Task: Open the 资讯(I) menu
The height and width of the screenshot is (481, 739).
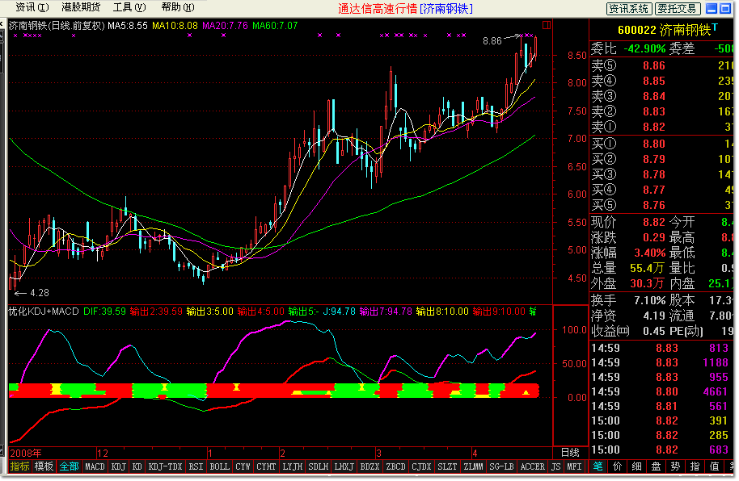Action: tap(32, 7)
